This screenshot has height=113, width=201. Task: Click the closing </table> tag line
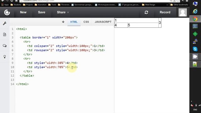coord(27,75)
